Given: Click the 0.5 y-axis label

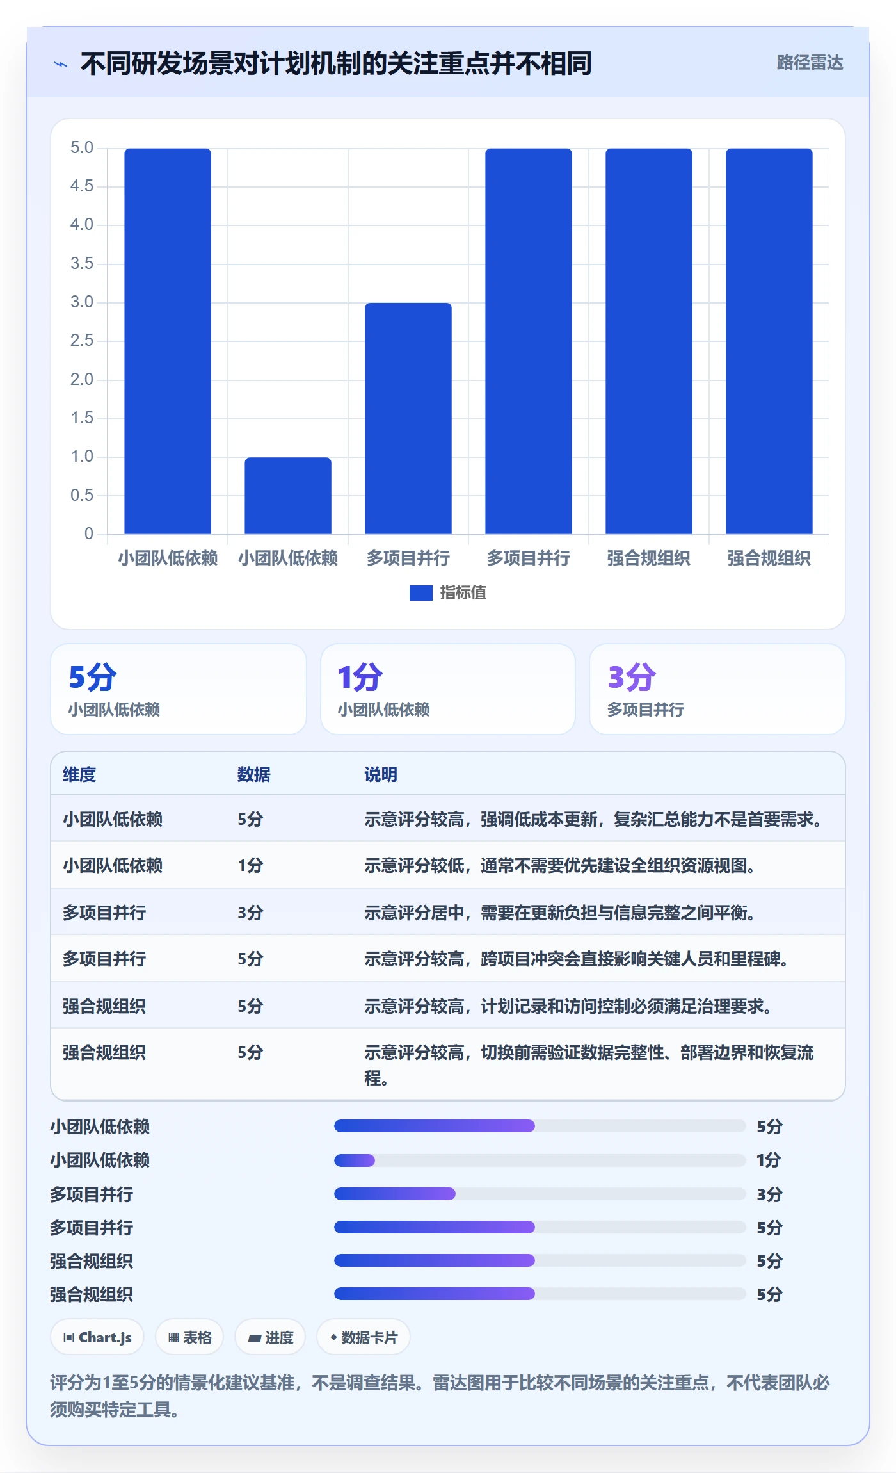Looking at the screenshot, I should (x=82, y=495).
